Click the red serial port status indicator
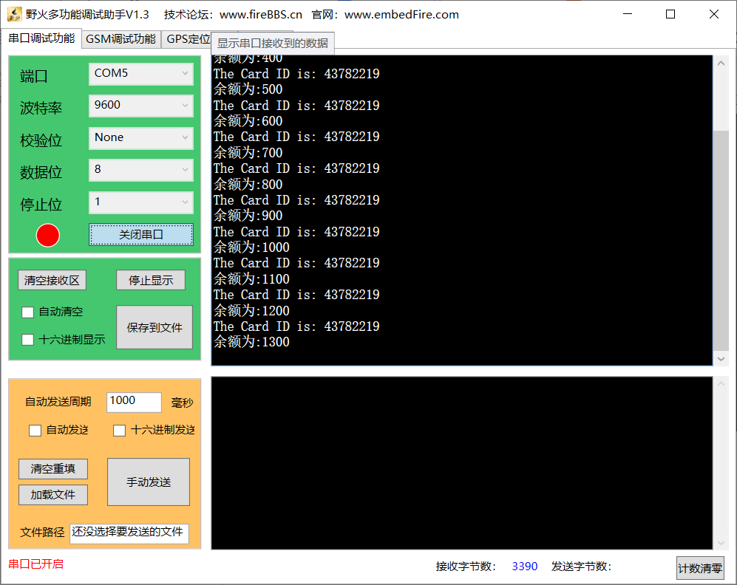Image resolution: width=737 pixels, height=585 pixels. click(x=48, y=235)
